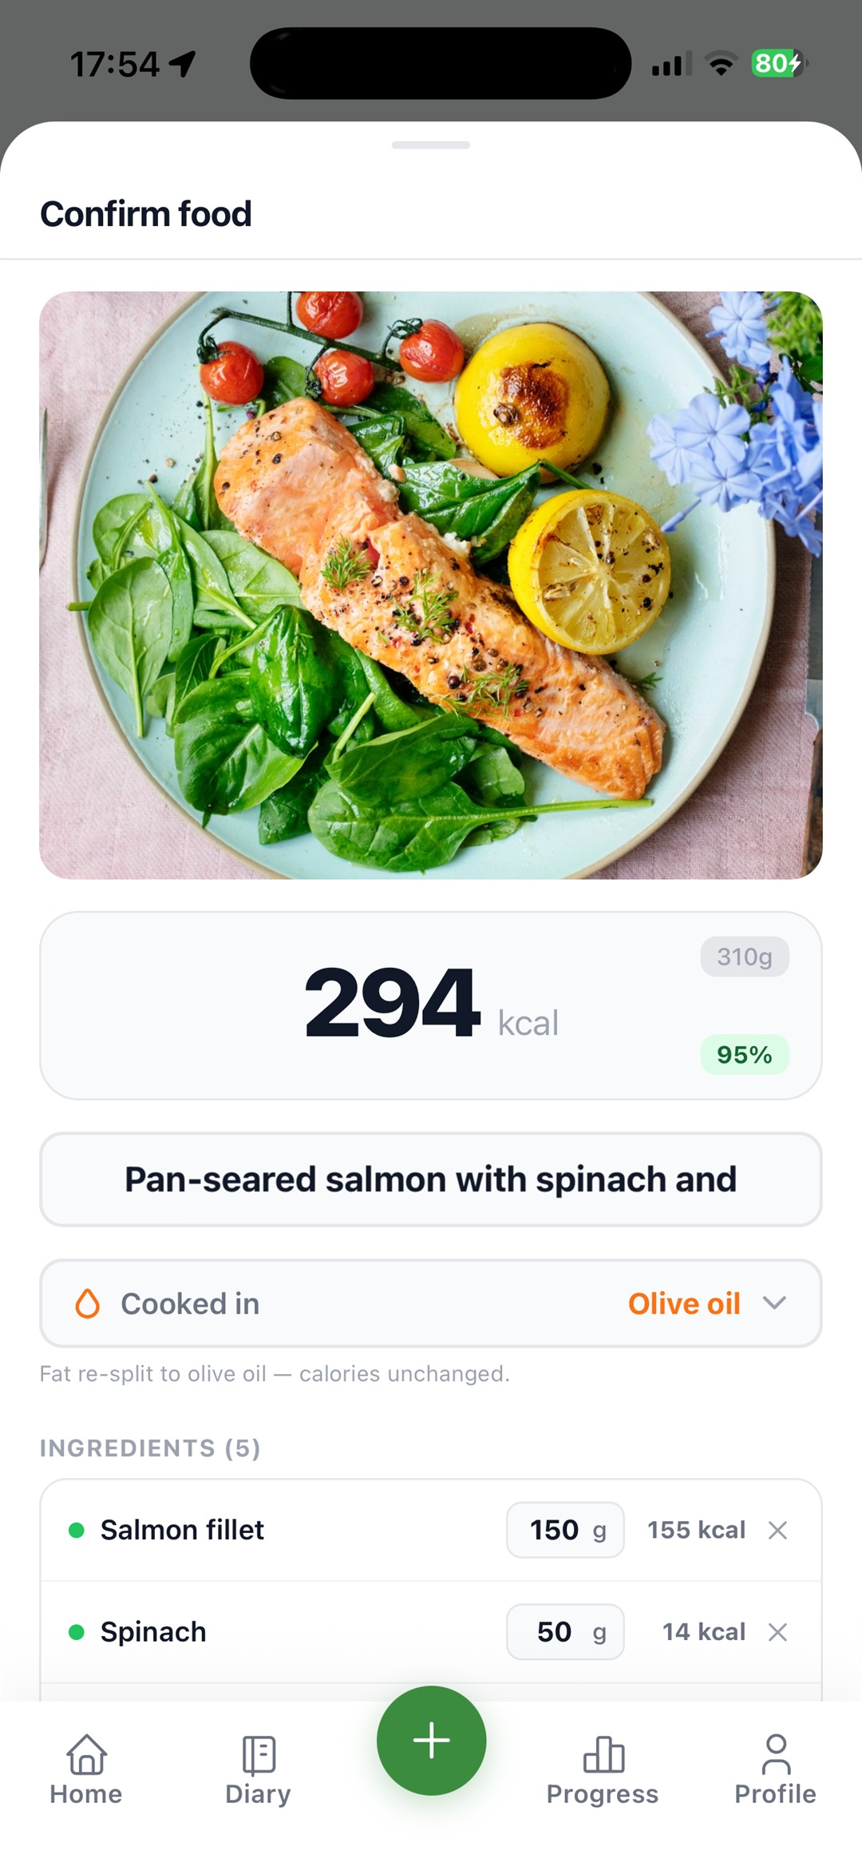Edit the Salmon fillet 150 g field

(x=565, y=1530)
